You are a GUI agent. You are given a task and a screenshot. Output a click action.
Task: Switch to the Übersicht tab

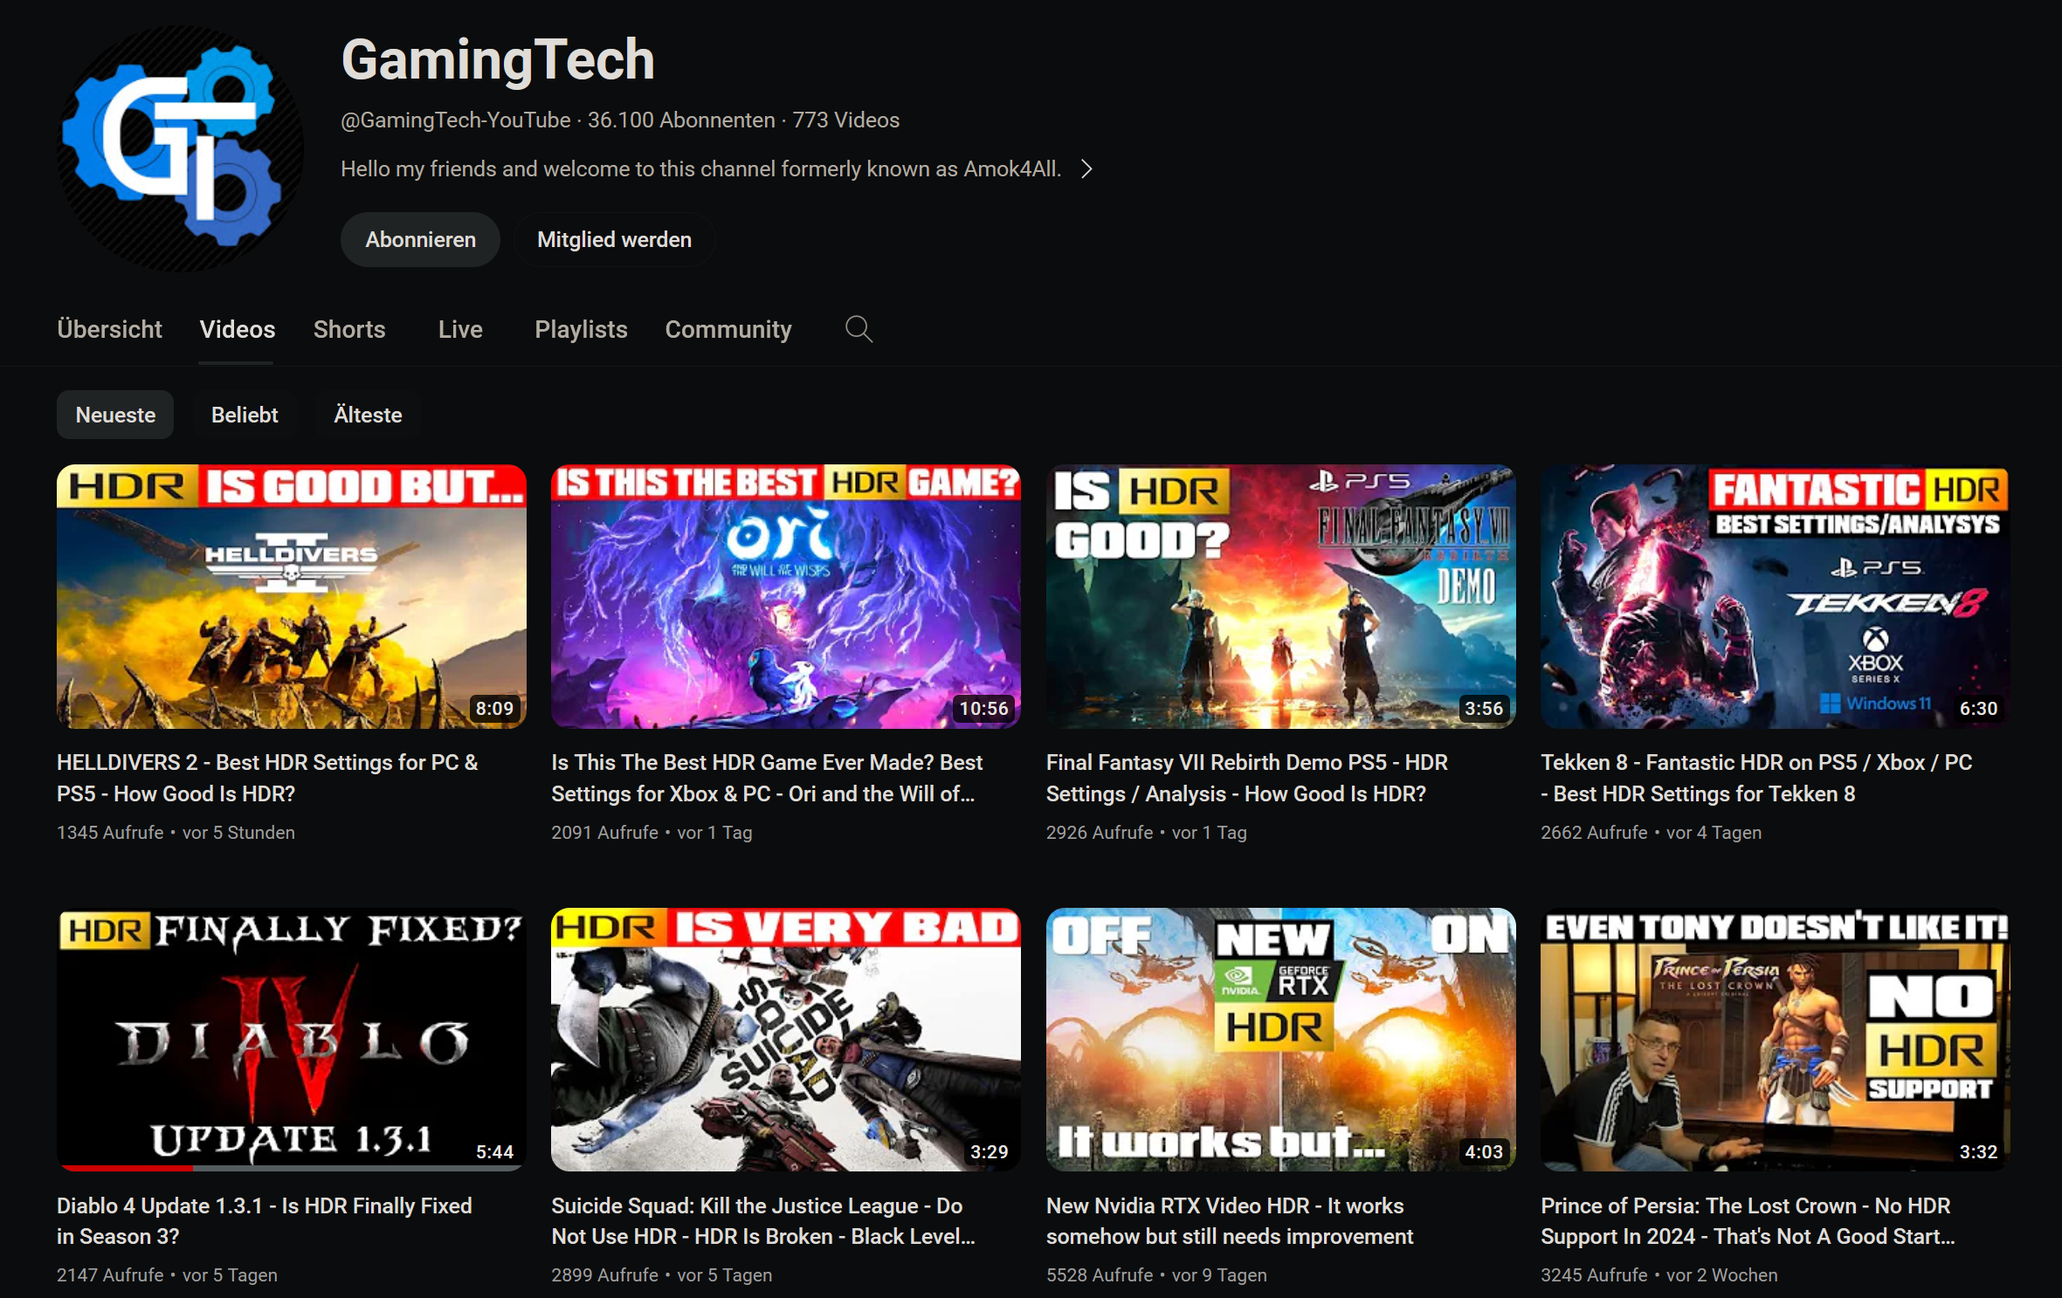[x=109, y=329]
